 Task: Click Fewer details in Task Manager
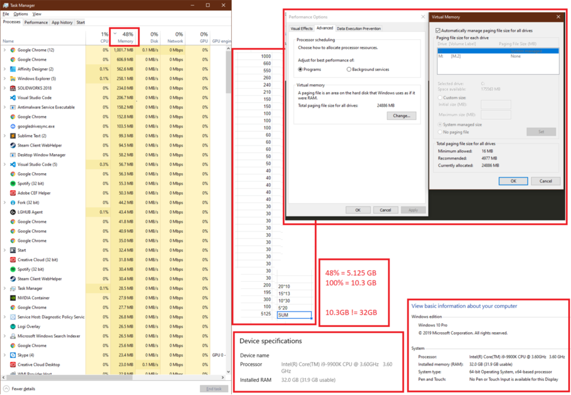[20, 389]
